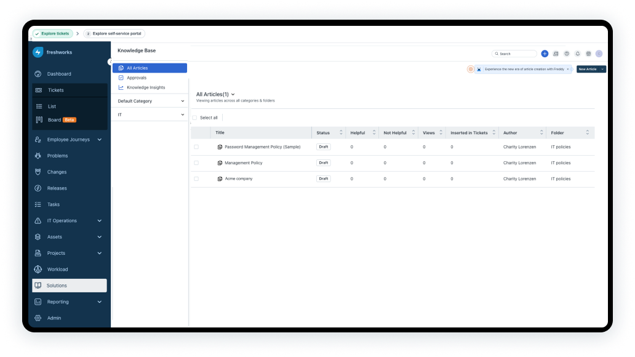Expand the Projects chevron
The image size is (635, 357).
100,253
